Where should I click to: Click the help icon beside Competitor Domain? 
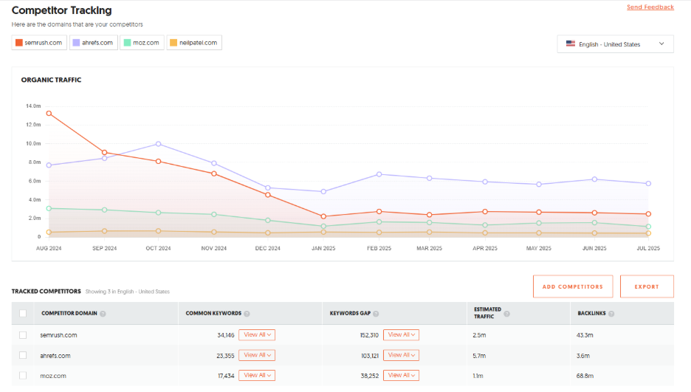point(103,314)
